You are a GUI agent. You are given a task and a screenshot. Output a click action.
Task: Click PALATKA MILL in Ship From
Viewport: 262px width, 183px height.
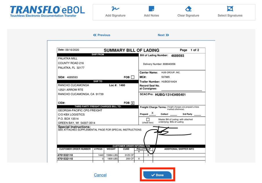[x=68, y=58]
